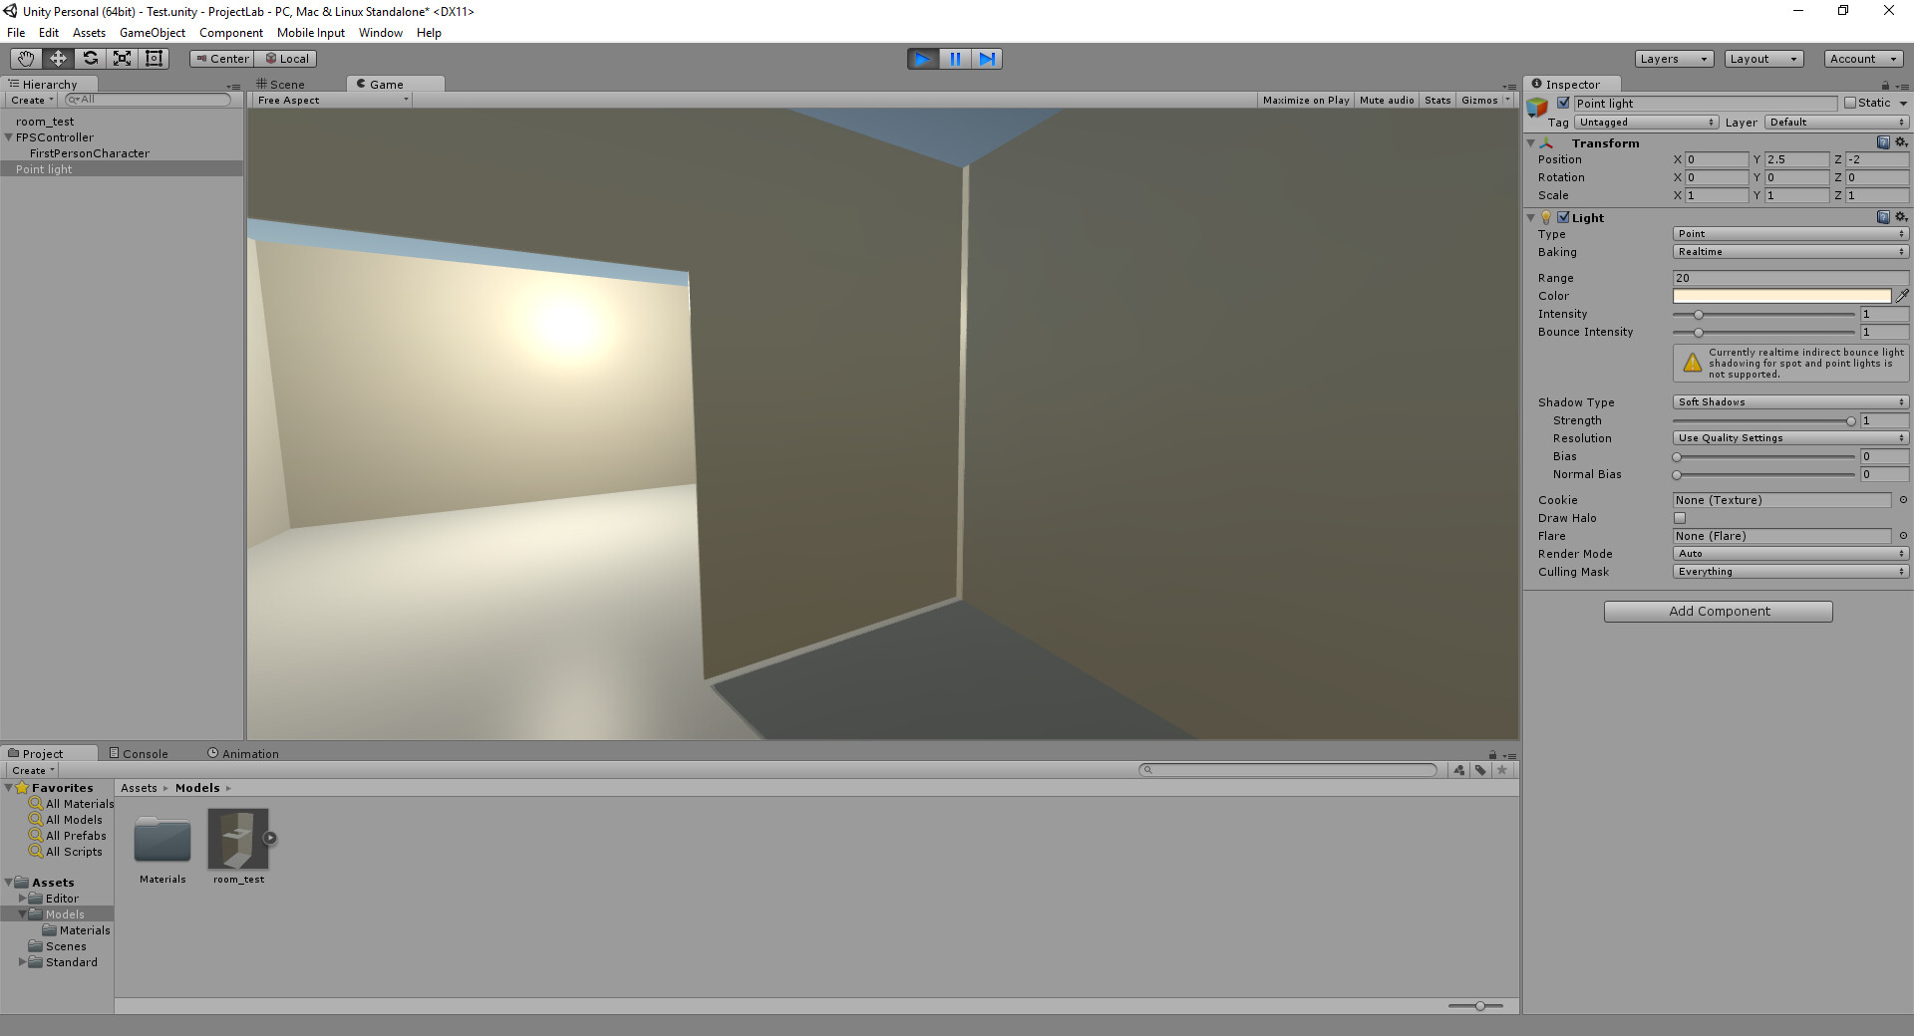Open the Light component settings gear
Screen dimensions: 1914x1036
1900,217
